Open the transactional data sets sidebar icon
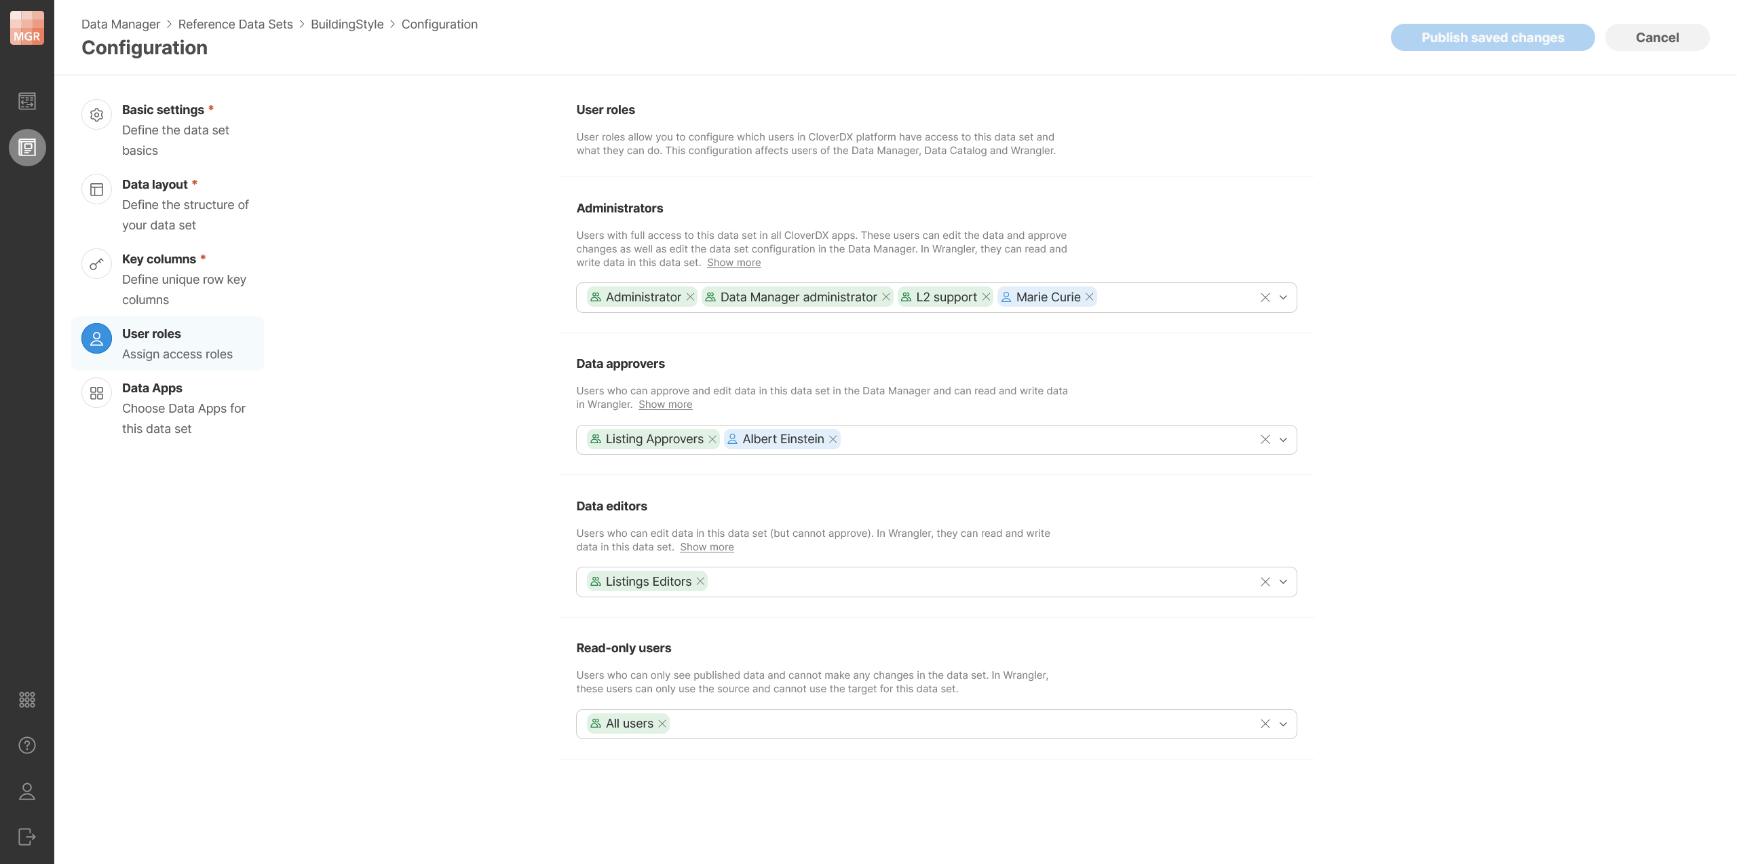Screen dimensions: 1737x864 pyautogui.click(x=27, y=101)
